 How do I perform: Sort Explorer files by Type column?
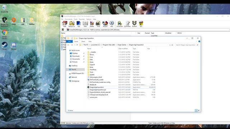click(x=134, y=49)
